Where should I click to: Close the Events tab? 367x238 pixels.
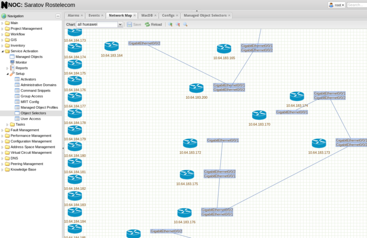(102, 15)
